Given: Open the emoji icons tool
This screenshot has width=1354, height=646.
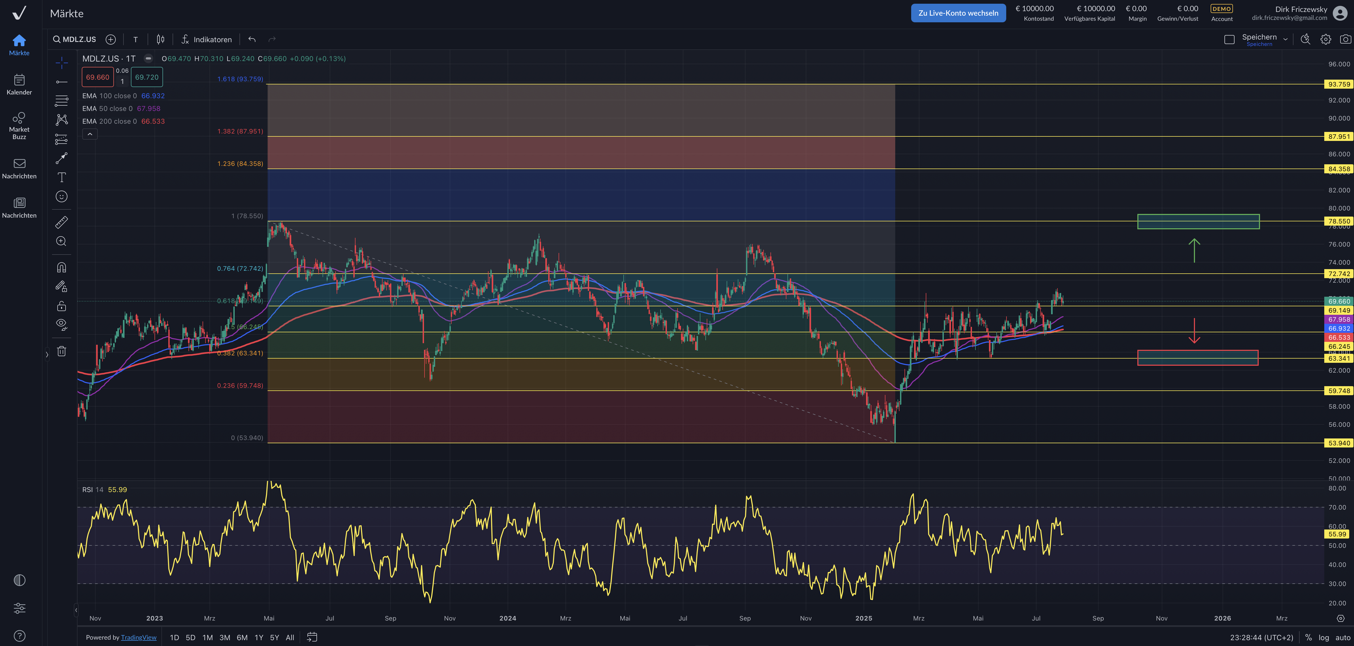Looking at the screenshot, I should pyautogui.click(x=62, y=197).
